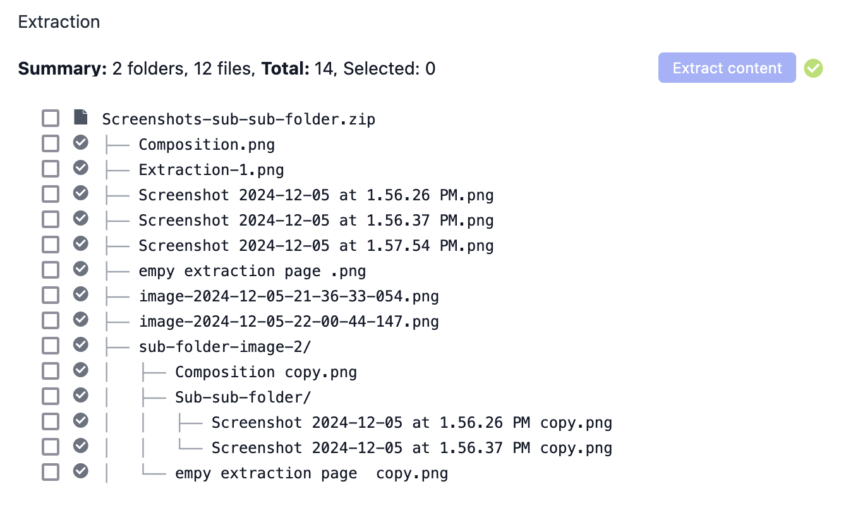Viewport: 853px width, 527px height.
Task: Select the Composition.png file name
Action: pyautogui.click(x=207, y=144)
